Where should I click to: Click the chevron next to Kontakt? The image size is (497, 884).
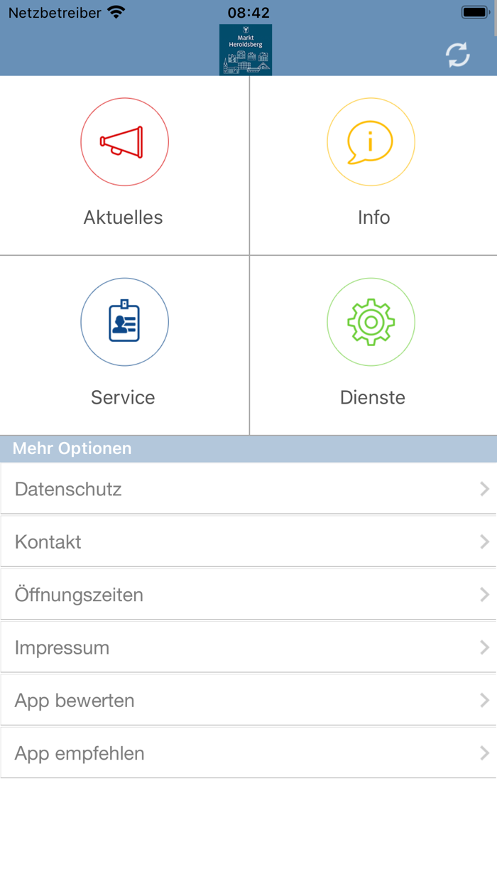coord(484,541)
